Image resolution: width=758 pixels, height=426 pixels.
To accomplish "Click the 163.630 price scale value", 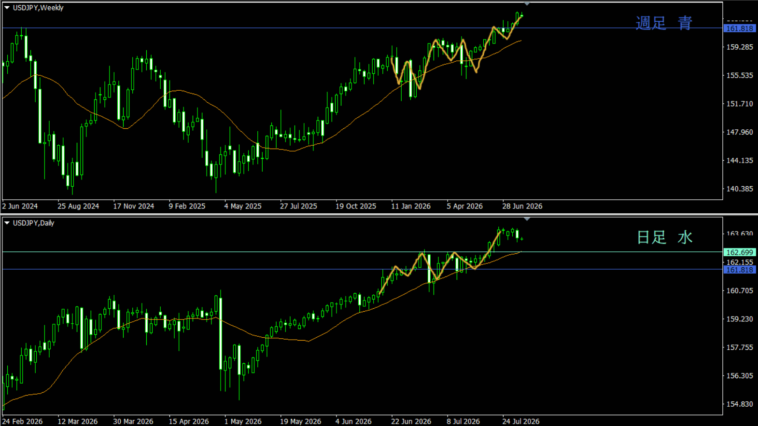I will pyautogui.click(x=740, y=234).
